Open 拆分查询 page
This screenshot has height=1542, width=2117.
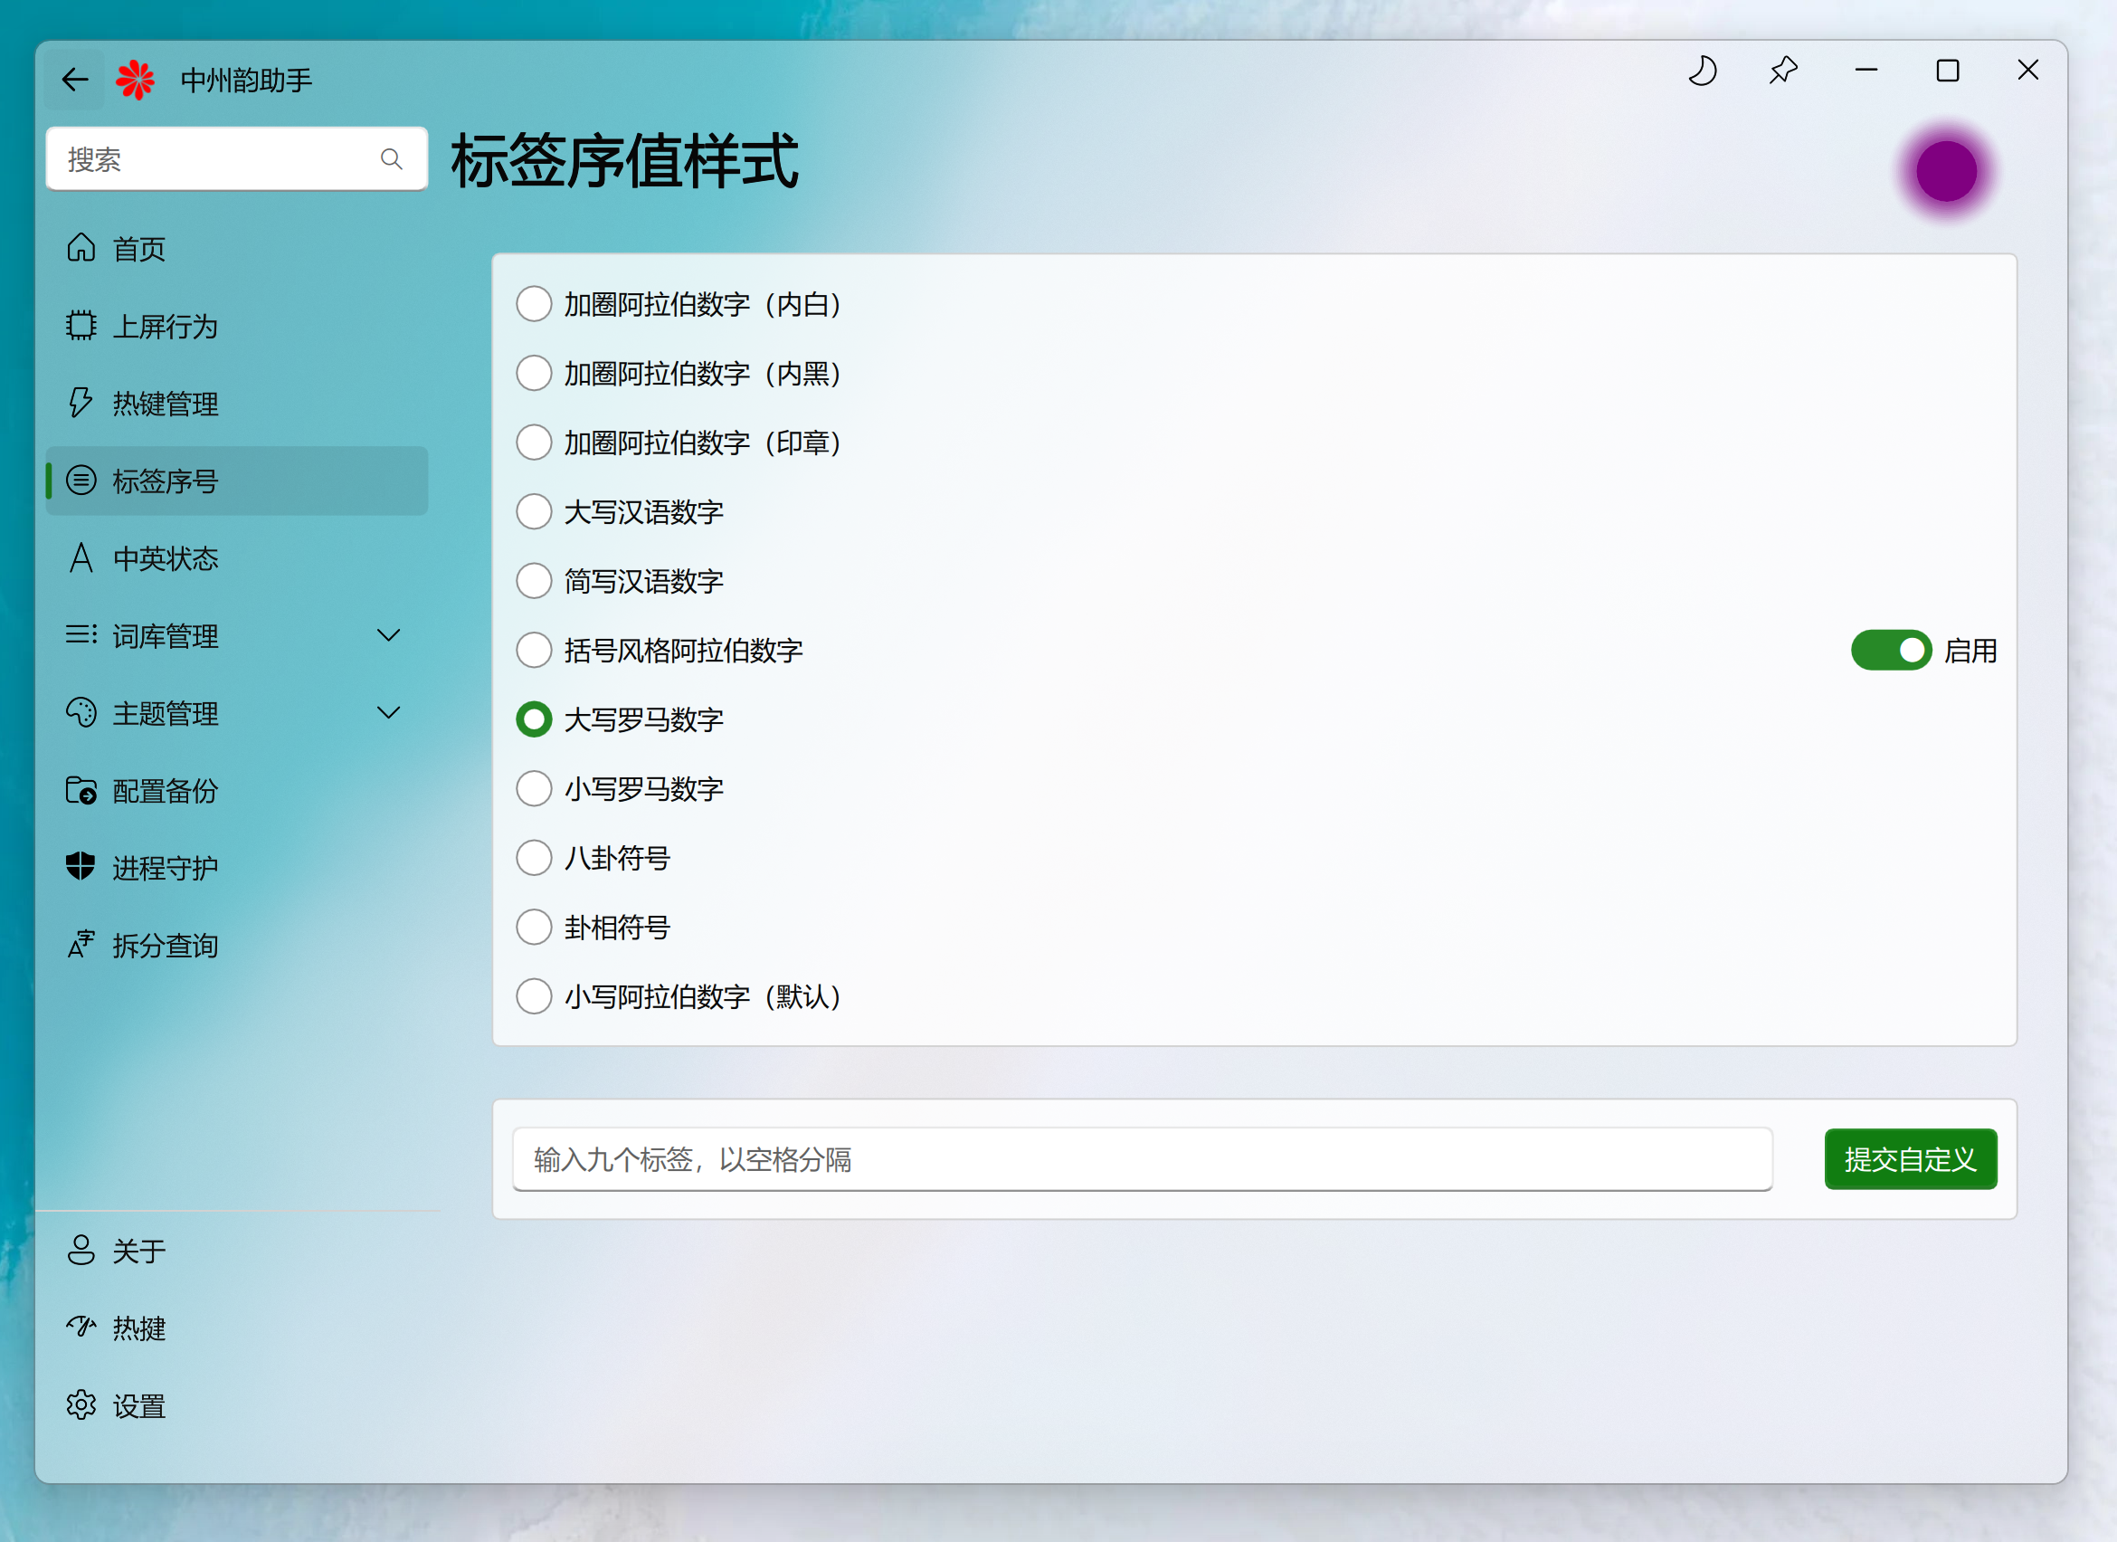[x=165, y=946]
